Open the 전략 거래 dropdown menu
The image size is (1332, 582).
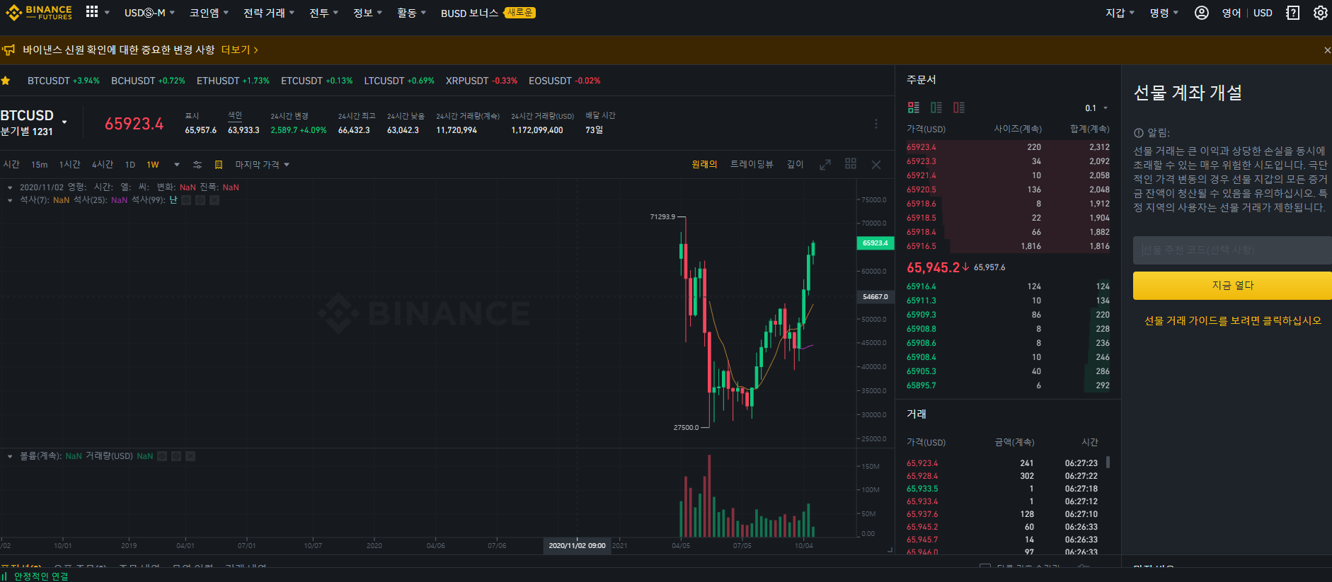point(269,13)
